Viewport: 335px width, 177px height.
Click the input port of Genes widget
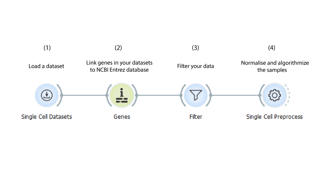[107, 95]
